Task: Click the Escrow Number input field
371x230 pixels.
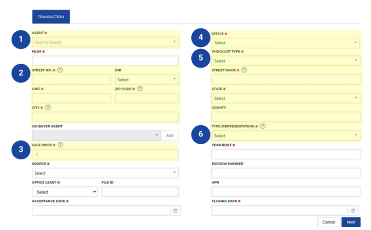Action: click(x=286, y=173)
